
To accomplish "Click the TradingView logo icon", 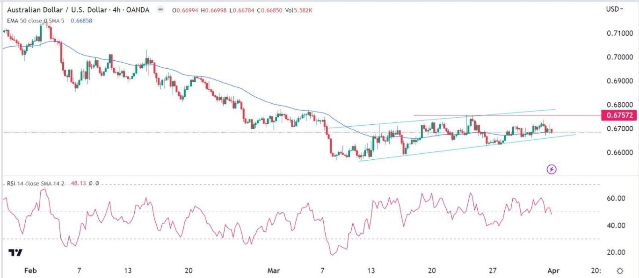I will (15, 253).
